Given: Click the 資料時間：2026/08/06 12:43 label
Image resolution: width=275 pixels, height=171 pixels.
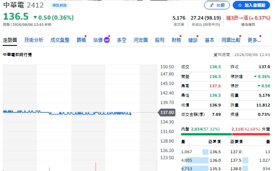Looking at the screenshot, I should click(242, 55).
